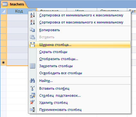Click the binoculars find icon
Viewport: 136px width, 117px height.
point(32,81)
